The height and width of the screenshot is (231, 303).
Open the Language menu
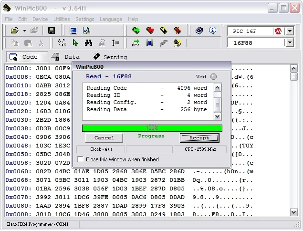coord(111,19)
